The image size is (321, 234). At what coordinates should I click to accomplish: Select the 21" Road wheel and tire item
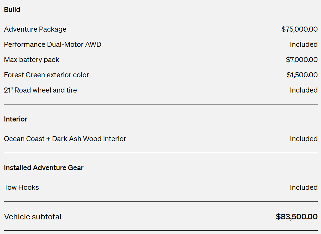point(40,90)
